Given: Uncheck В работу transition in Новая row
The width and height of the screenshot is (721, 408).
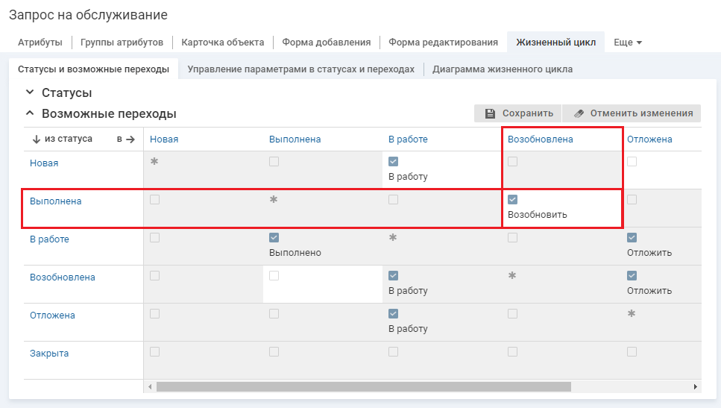Looking at the screenshot, I should (x=394, y=162).
